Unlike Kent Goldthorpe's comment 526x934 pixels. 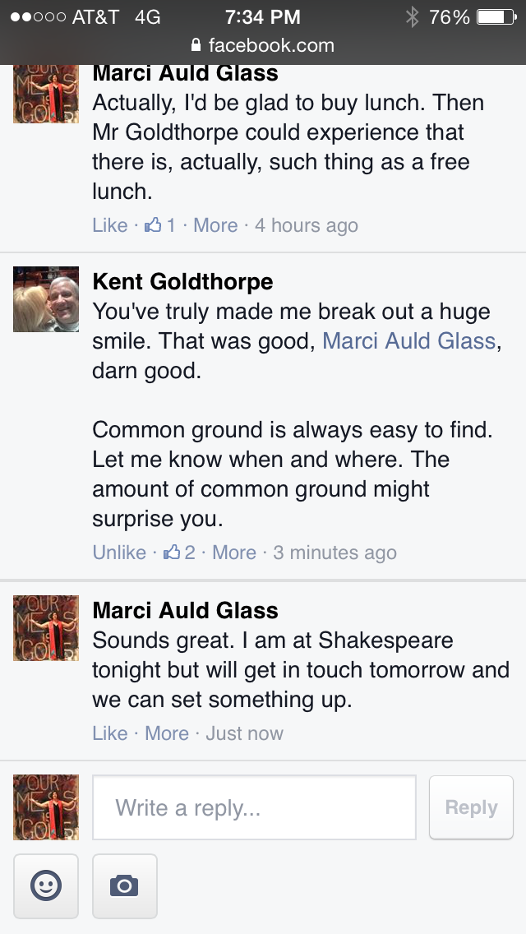119,553
